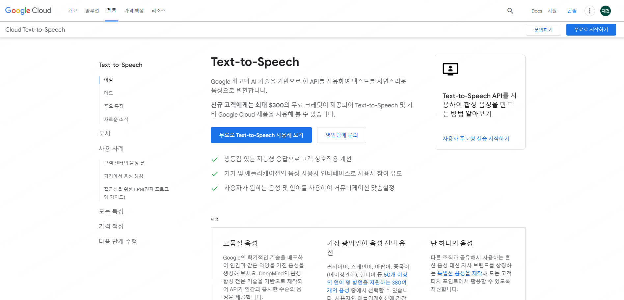
Task: Click Cloud Text-to-Speech subheader title
Action: 35,30
